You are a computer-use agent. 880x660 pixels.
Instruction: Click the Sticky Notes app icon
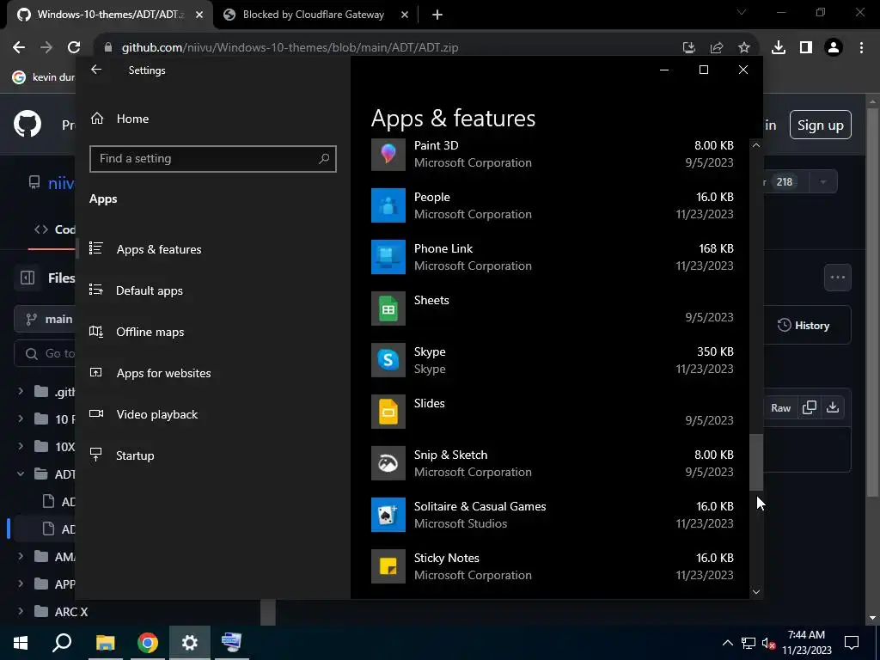coord(388,566)
